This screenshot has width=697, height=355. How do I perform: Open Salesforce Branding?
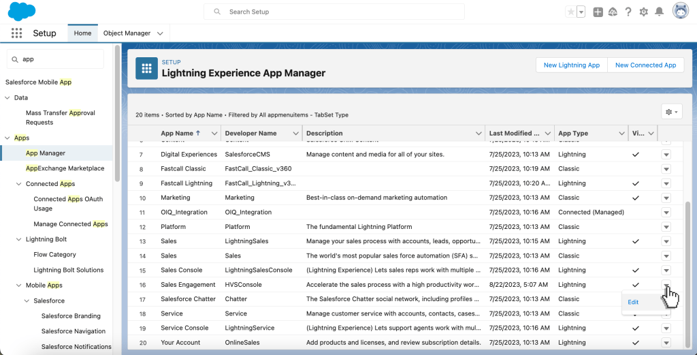tap(71, 316)
